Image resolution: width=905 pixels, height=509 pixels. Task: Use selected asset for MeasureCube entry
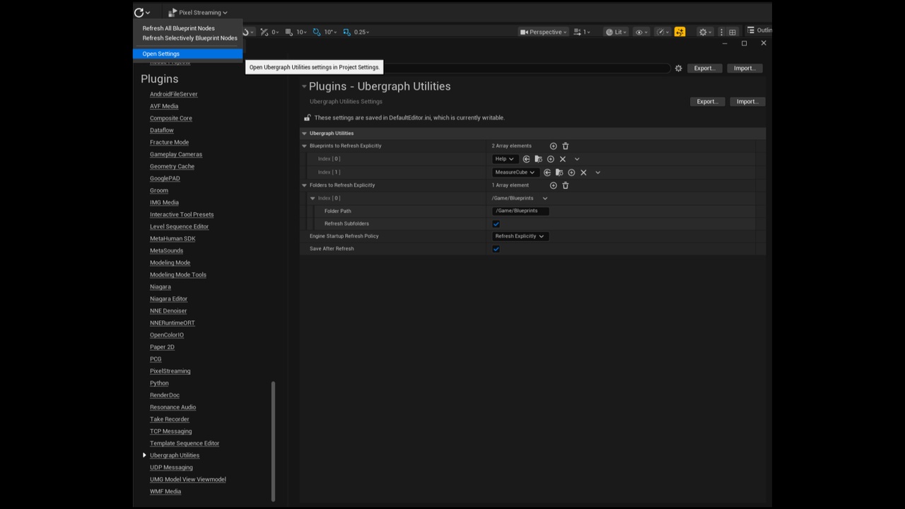coord(547,172)
